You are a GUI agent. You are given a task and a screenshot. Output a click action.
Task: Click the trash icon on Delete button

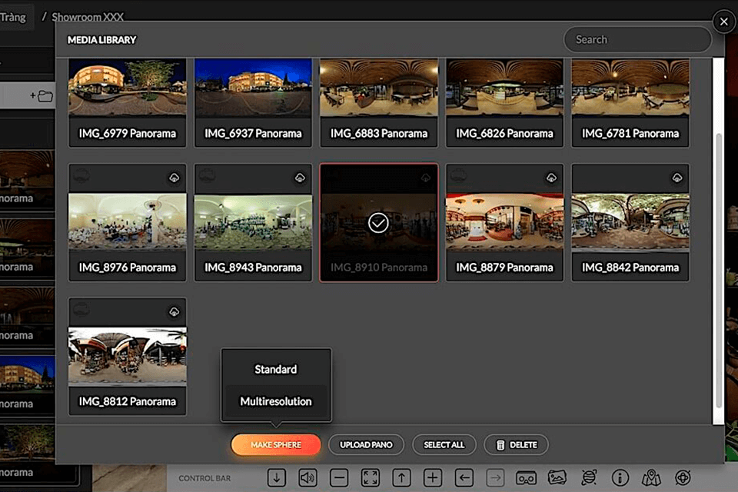coord(500,445)
